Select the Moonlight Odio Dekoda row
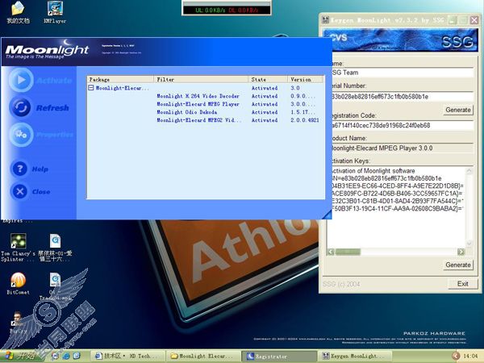Image resolution: width=484 pixels, height=363 pixels. [206, 112]
